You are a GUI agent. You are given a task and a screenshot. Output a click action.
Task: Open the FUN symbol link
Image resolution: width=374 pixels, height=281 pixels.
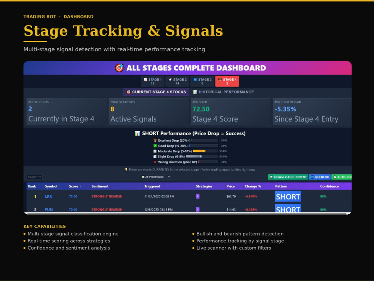[x=49, y=209]
